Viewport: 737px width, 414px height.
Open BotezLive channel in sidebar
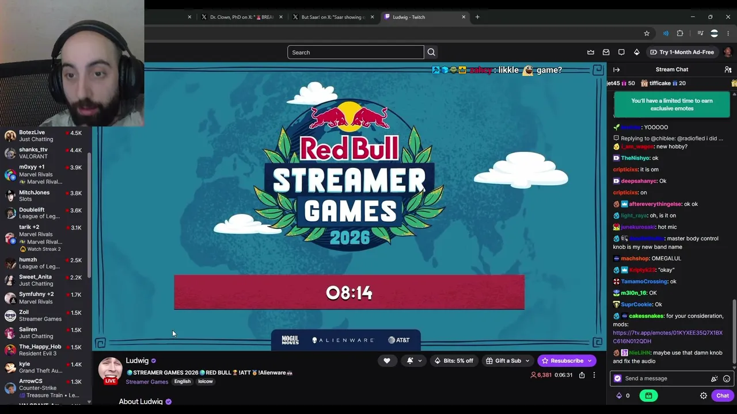45,136
